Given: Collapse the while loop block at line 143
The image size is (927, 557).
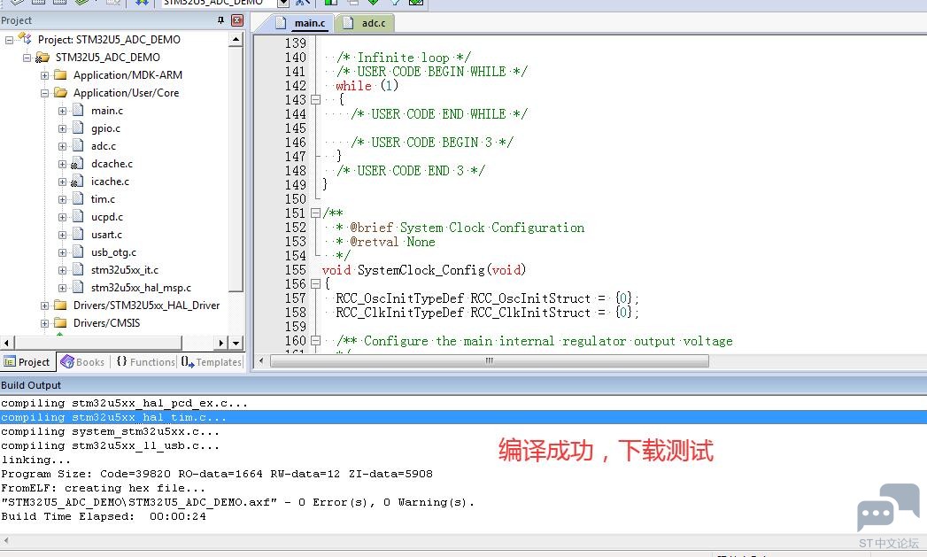Looking at the screenshot, I should (x=316, y=100).
